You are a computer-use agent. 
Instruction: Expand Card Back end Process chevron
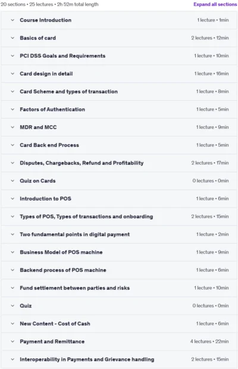pyautogui.click(x=12, y=145)
